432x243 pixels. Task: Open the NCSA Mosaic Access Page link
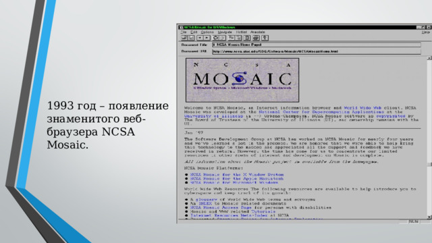coord(221,207)
